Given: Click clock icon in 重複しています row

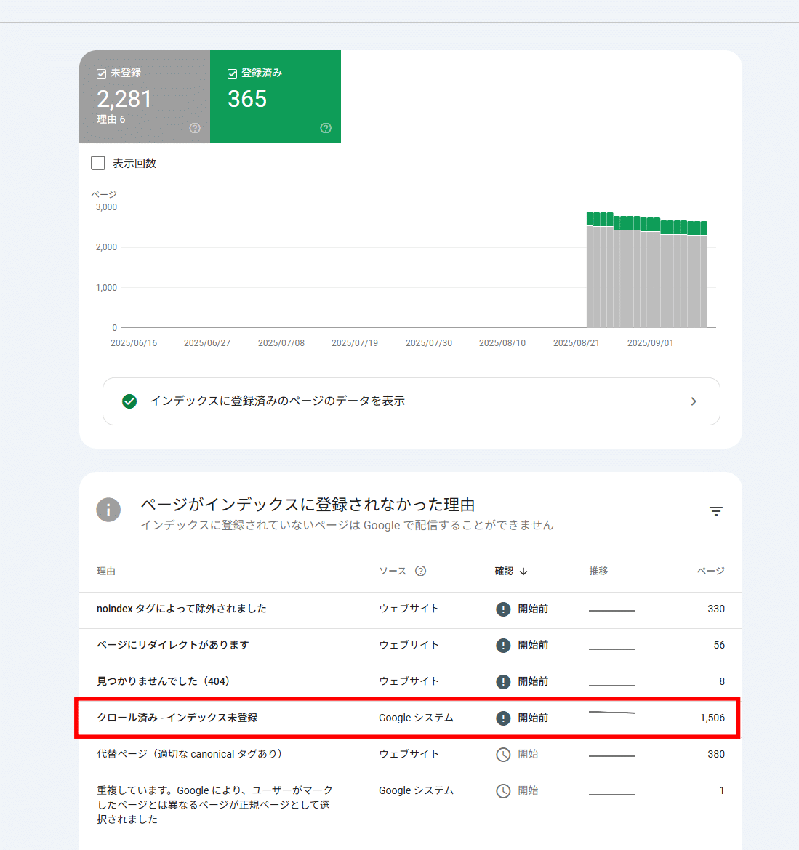Looking at the screenshot, I should 503,791.
